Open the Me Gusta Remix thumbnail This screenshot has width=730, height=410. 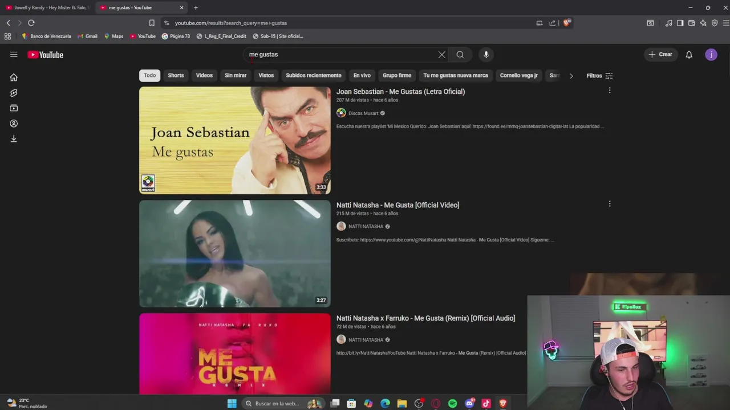tap(235, 354)
